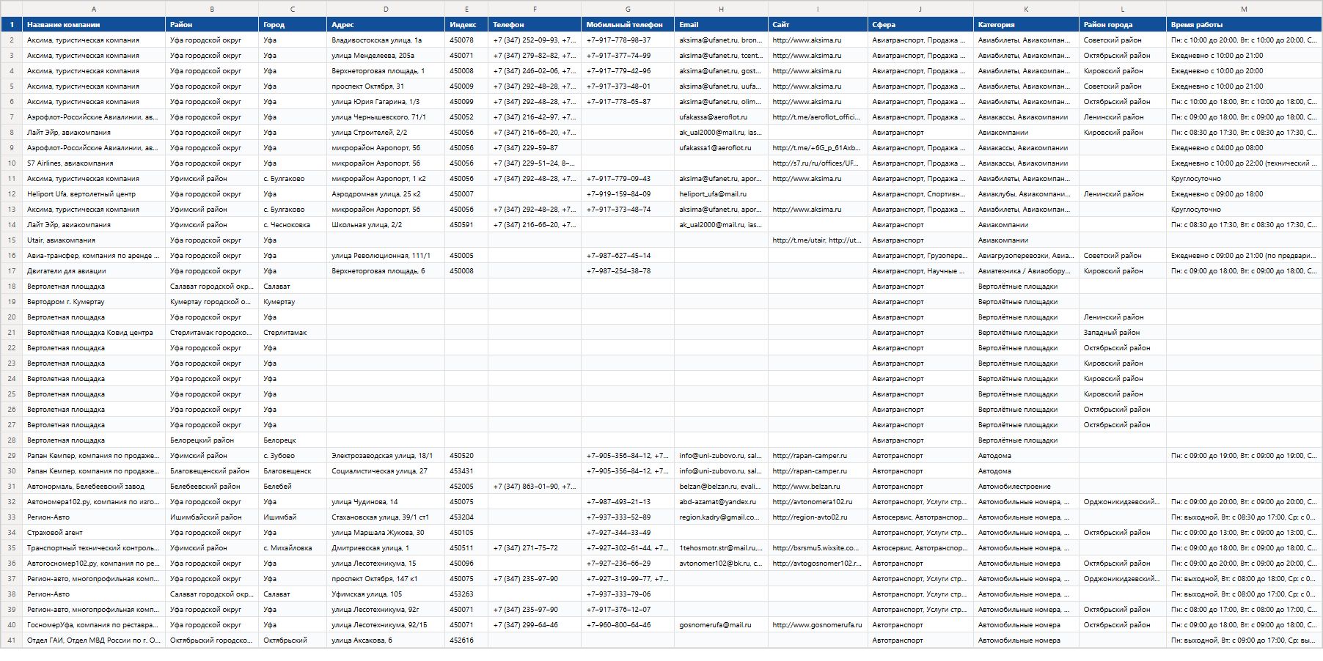
Task: Select row 15 by its row number
Action: click(x=12, y=240)
